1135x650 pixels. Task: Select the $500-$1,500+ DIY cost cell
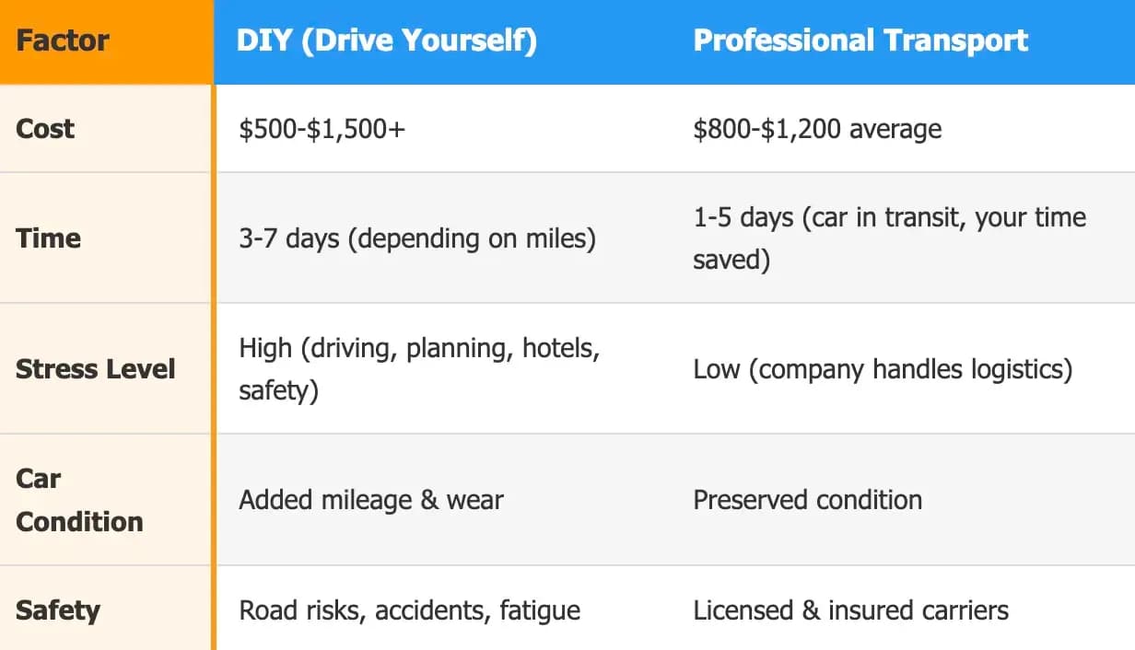[322, 129]
